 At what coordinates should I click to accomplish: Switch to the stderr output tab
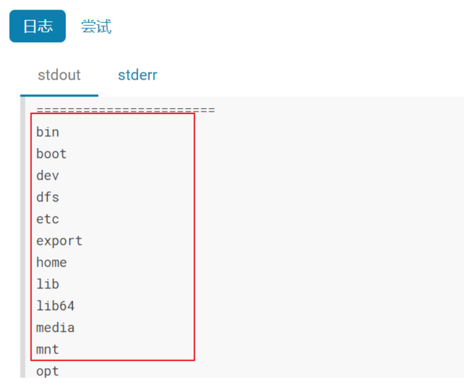137,75
